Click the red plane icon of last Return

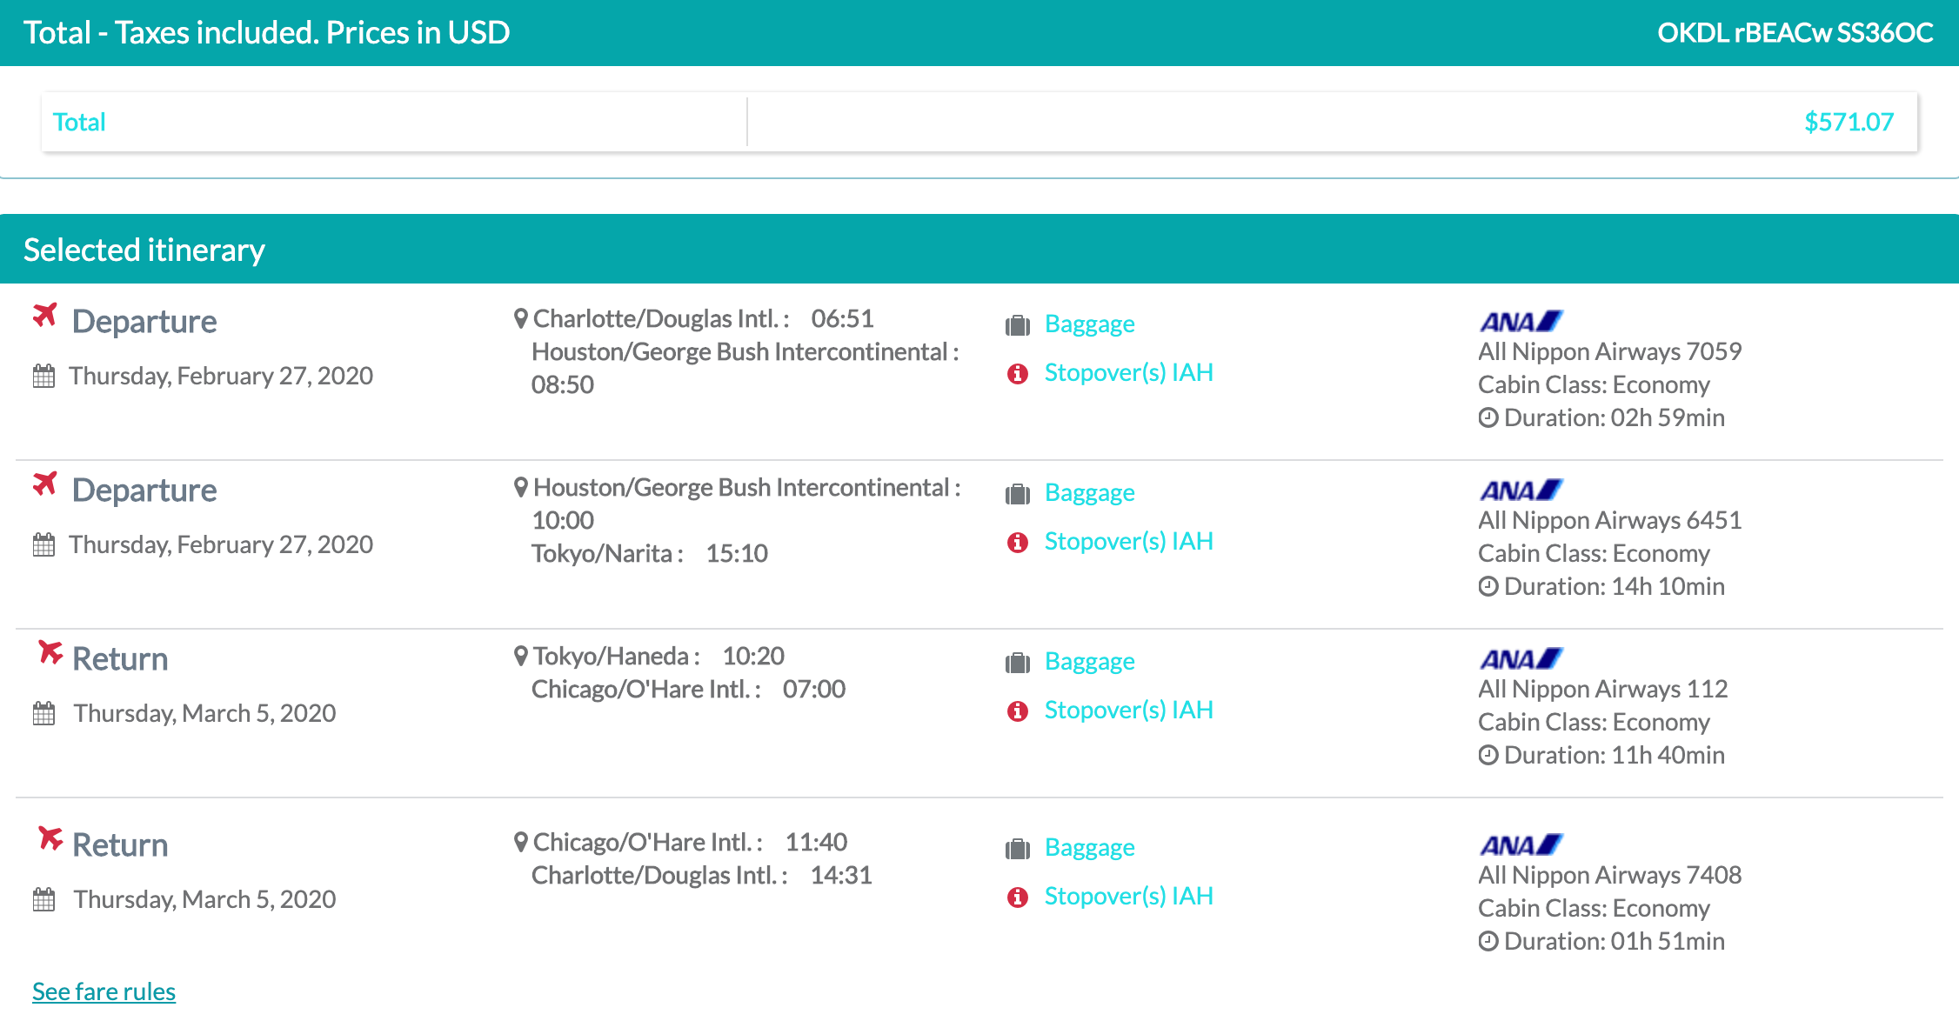(50, 838)
